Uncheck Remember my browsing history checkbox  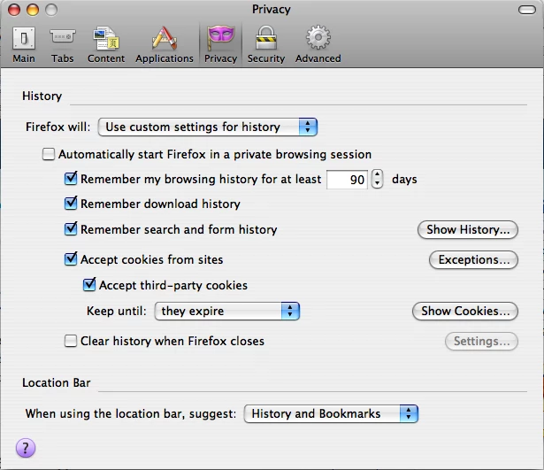(x=71, y=179)
